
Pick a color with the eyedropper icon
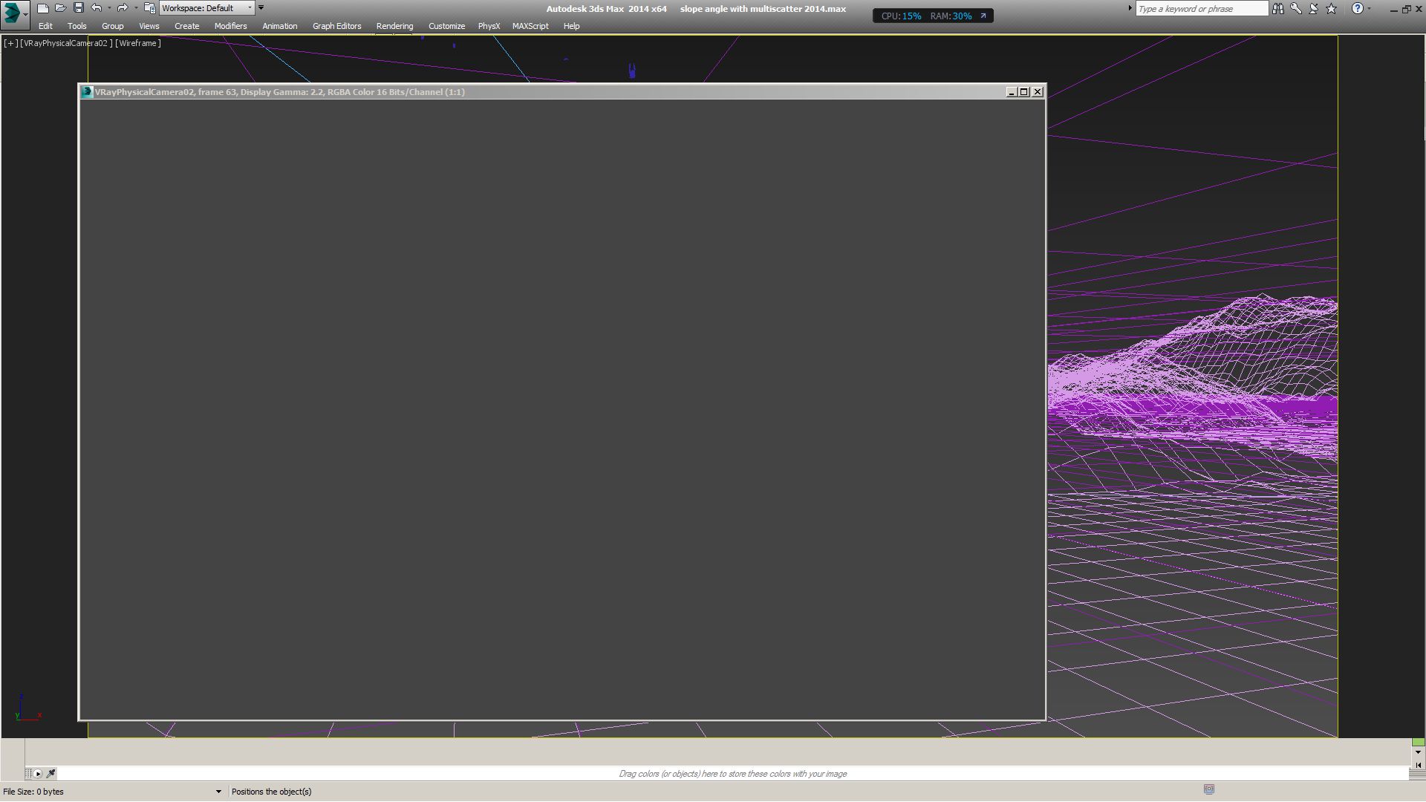tap(51, 774)
